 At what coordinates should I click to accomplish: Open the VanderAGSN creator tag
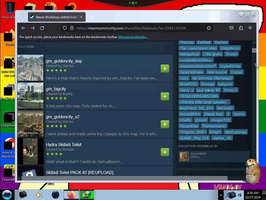(196, 60)
